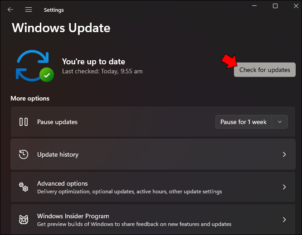
Task: Check for updates now
Action: [x=265, y=70]
